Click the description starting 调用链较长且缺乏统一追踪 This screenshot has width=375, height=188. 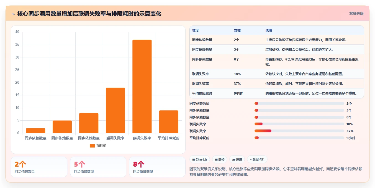(x=311, y=93)
